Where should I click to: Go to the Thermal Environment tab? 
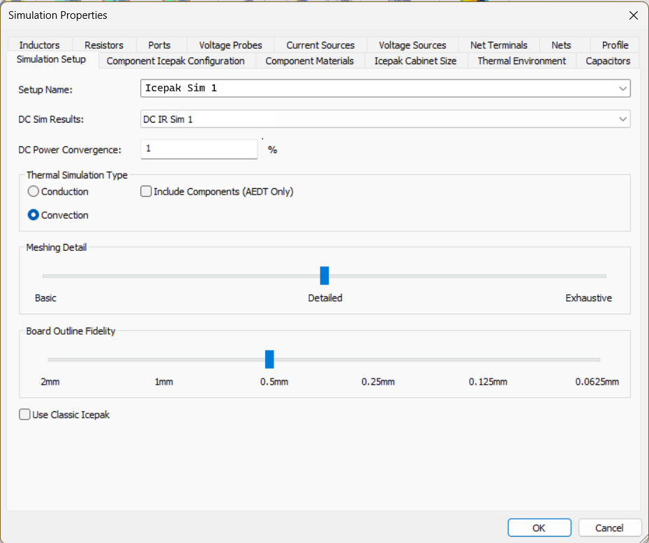(x=521, y=61)
